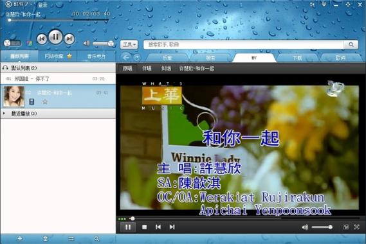Favorite track 02 with star icon
The height and width of the screenshot is (244, 366).
pos(45,101)
